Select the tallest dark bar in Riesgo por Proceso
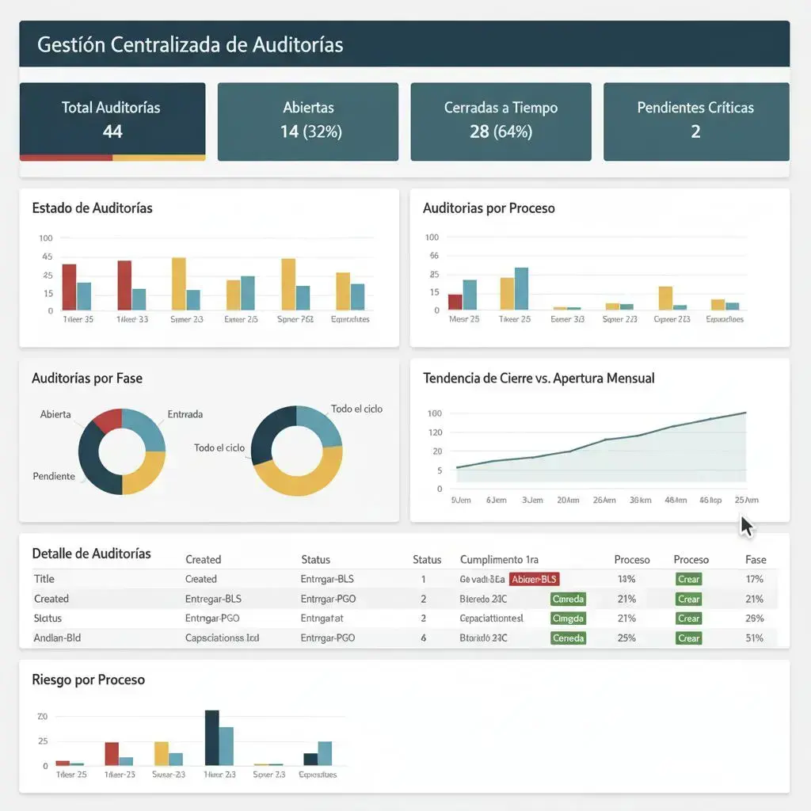This screenshot has width=811, height=811. tap(211, 737)
